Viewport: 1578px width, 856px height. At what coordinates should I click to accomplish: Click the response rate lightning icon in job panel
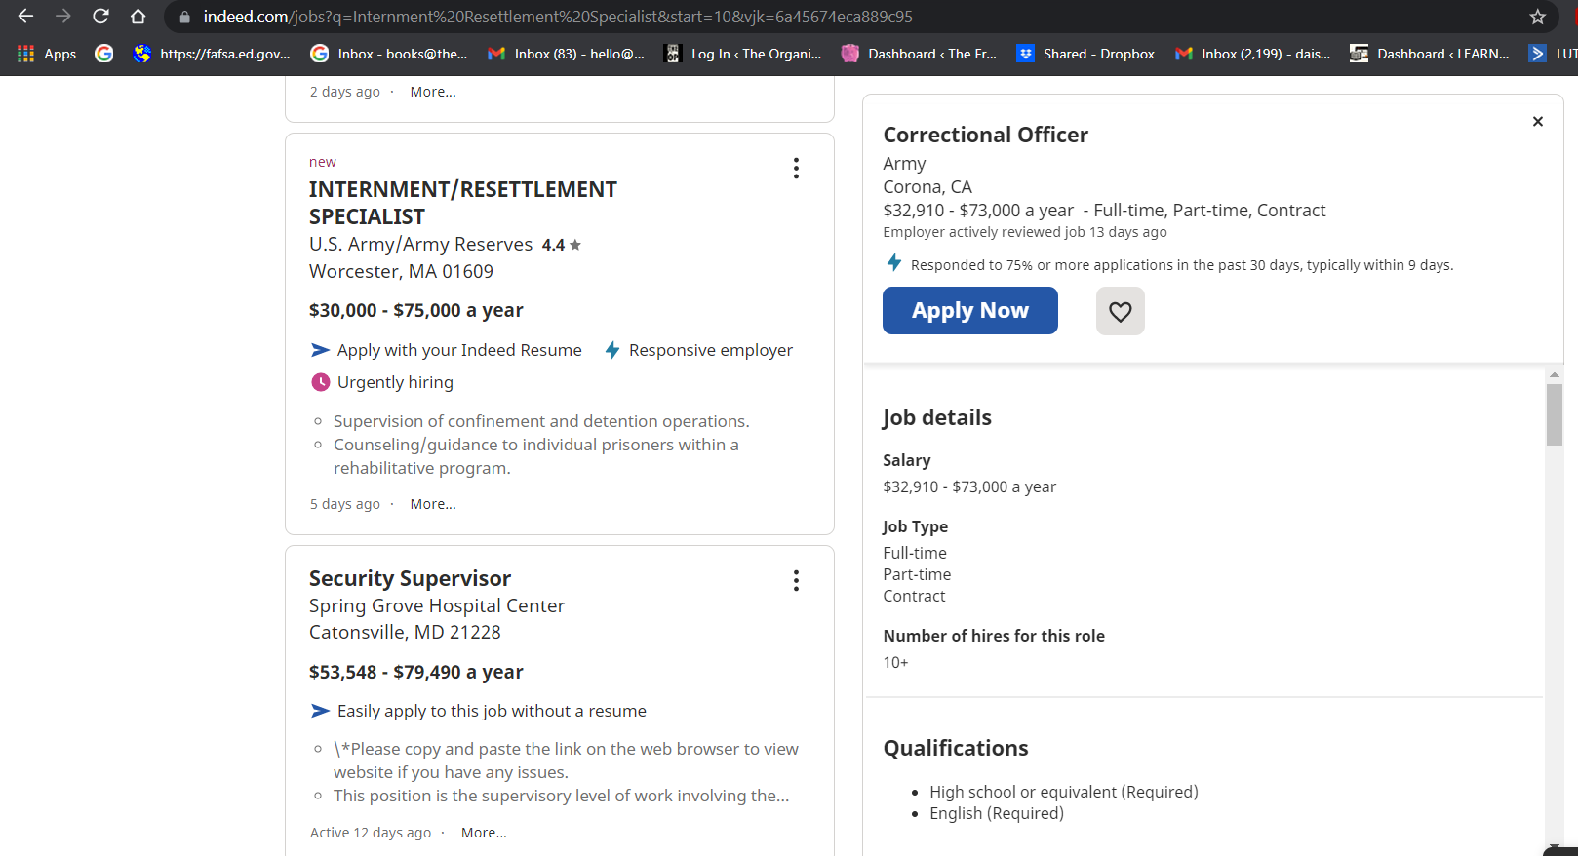point(893,263)
